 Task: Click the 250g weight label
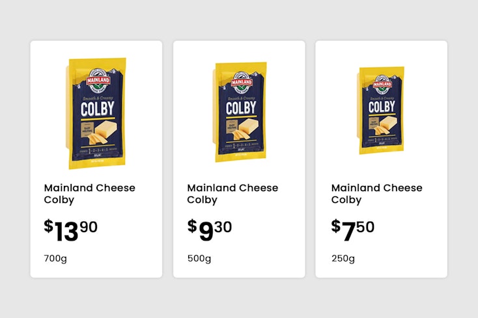pyautogui.click(x=343, y=258)
